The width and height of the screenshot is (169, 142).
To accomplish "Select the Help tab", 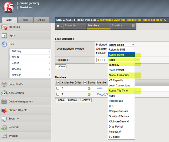I will [25, 20].
